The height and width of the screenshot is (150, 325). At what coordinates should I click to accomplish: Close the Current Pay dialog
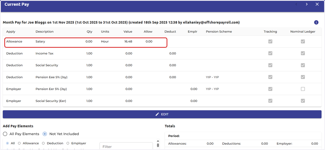click(317, 4)
